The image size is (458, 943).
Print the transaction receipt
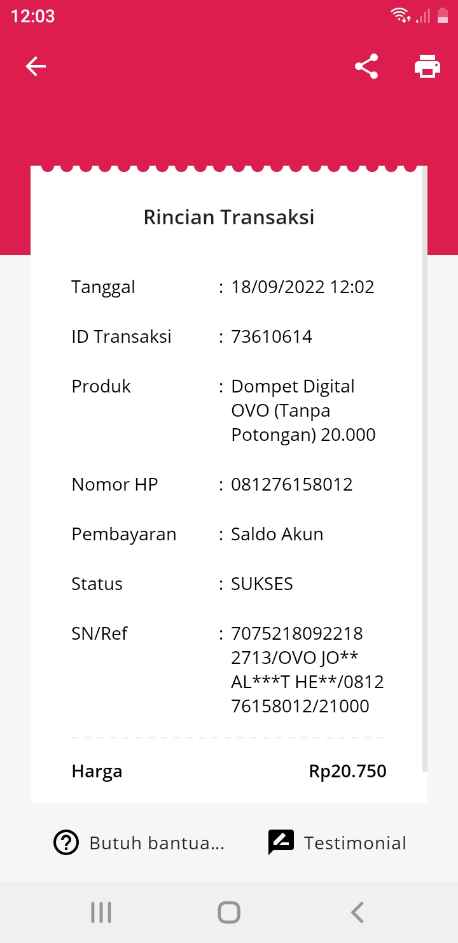point(427,66)
